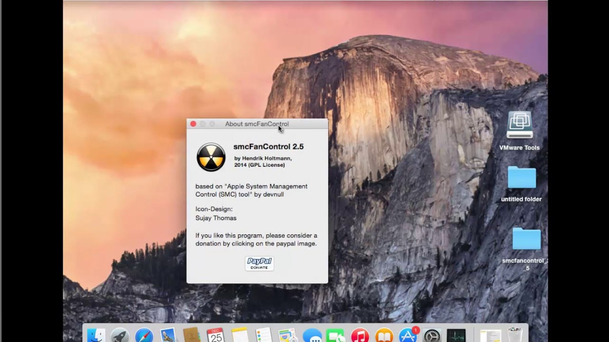This screenshot has height=342, width=609.
Task: Open Activity Monitor in the Dock
Action: pos(456,335)
